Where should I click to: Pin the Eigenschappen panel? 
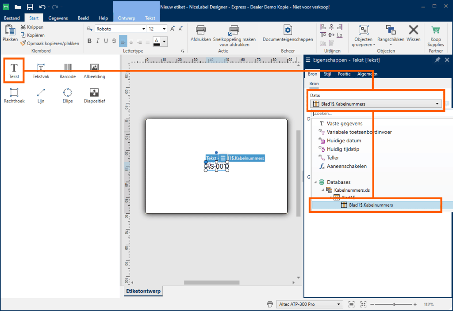pyautogui.click(x=438, y=60)
